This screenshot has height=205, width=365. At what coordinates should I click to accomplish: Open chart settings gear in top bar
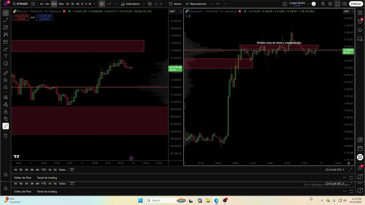[330, 4]
